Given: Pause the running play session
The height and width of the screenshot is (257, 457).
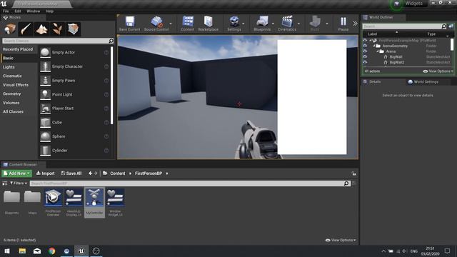Looking at the screenshot, I should [343, 24].
